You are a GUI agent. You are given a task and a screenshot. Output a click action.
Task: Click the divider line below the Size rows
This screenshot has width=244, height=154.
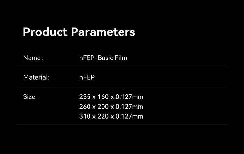point(122,125)
